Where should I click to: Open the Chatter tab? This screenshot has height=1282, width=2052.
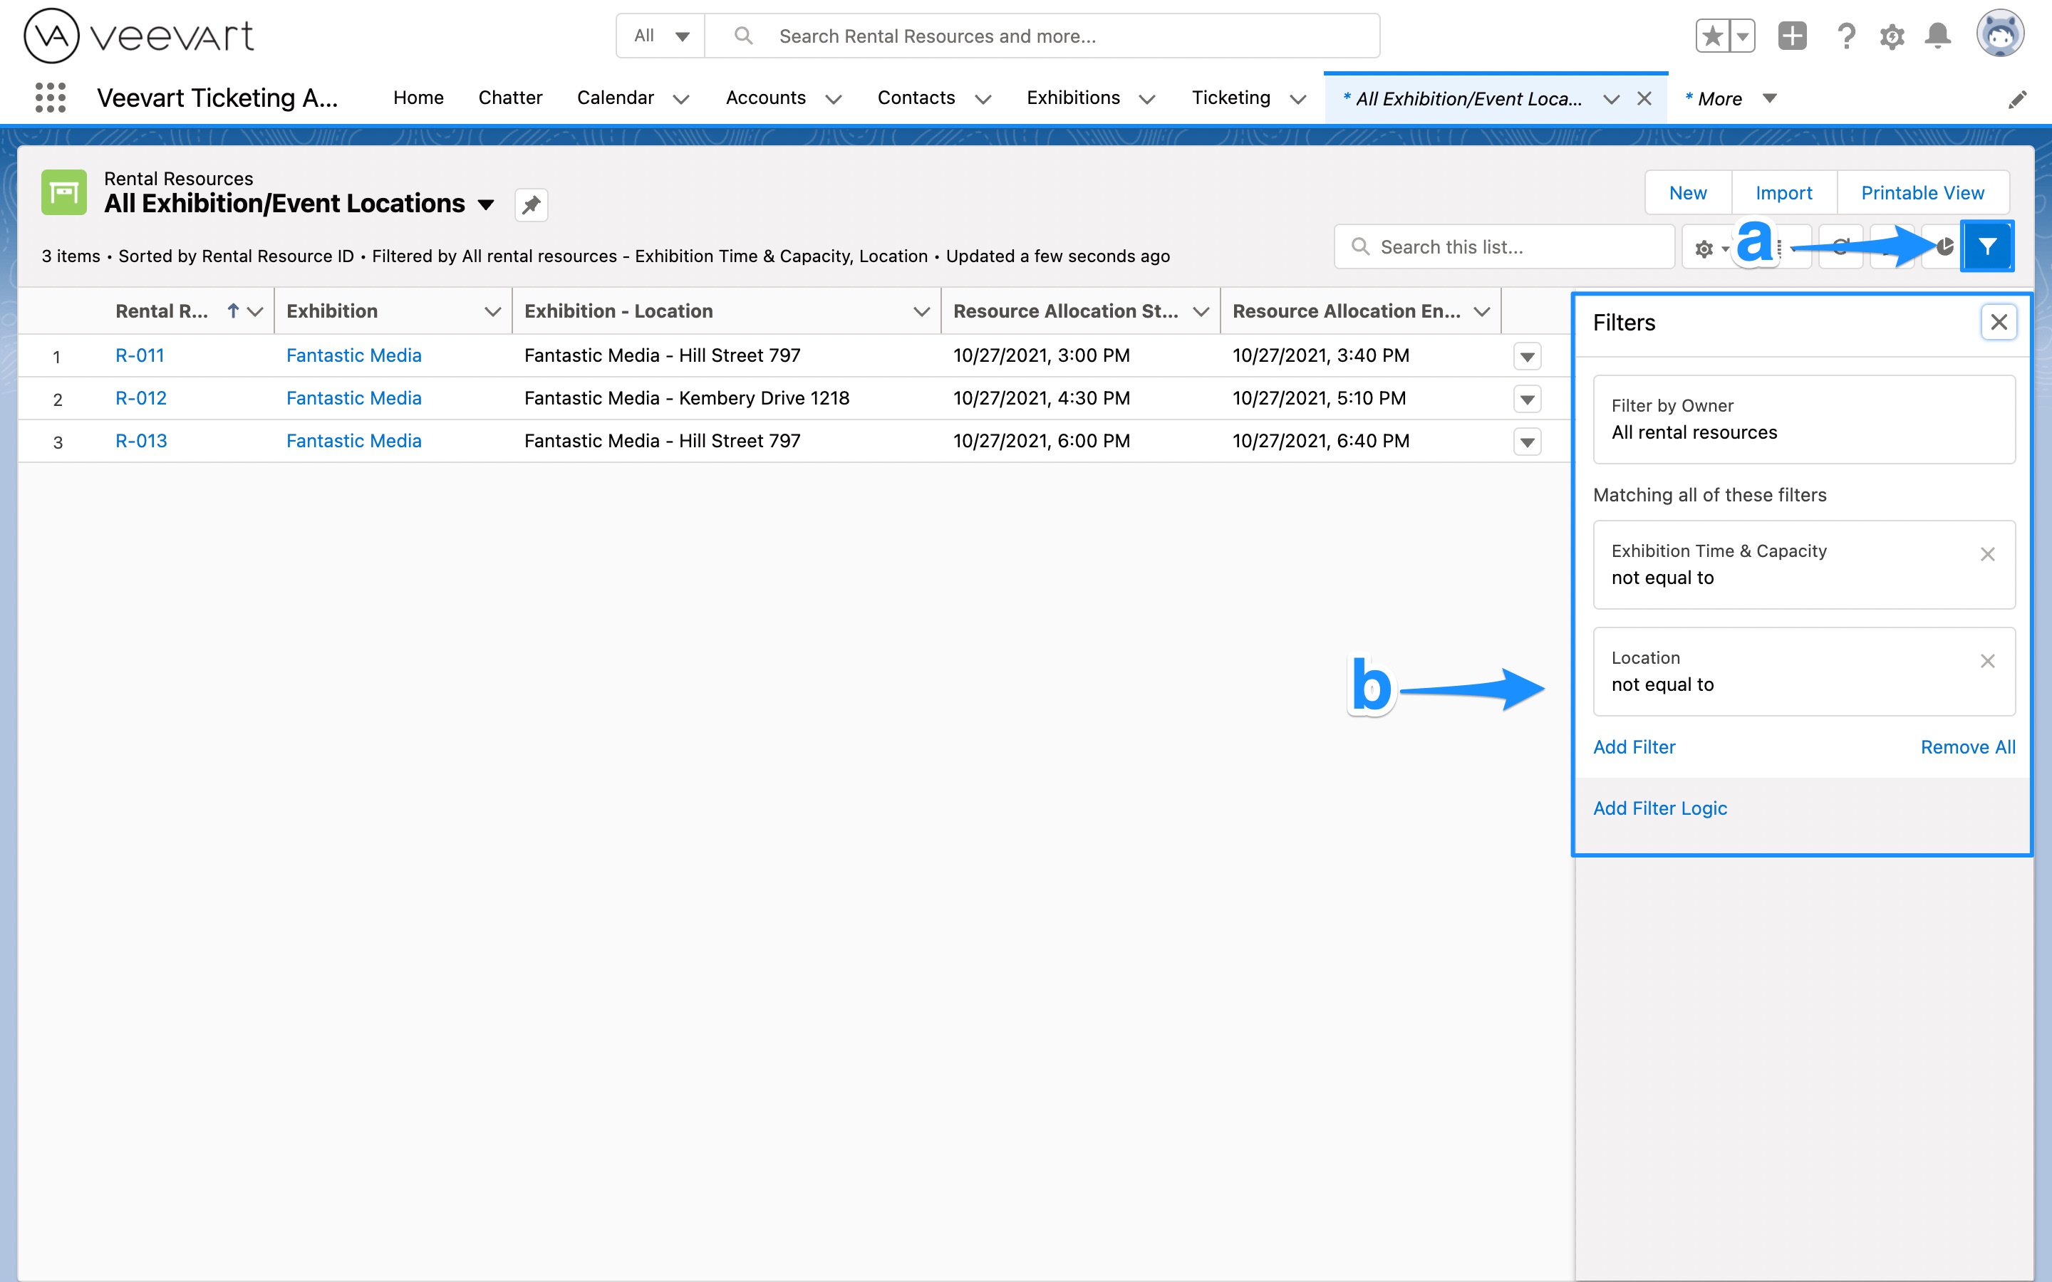pyautogui.click(x=509, y=98)
